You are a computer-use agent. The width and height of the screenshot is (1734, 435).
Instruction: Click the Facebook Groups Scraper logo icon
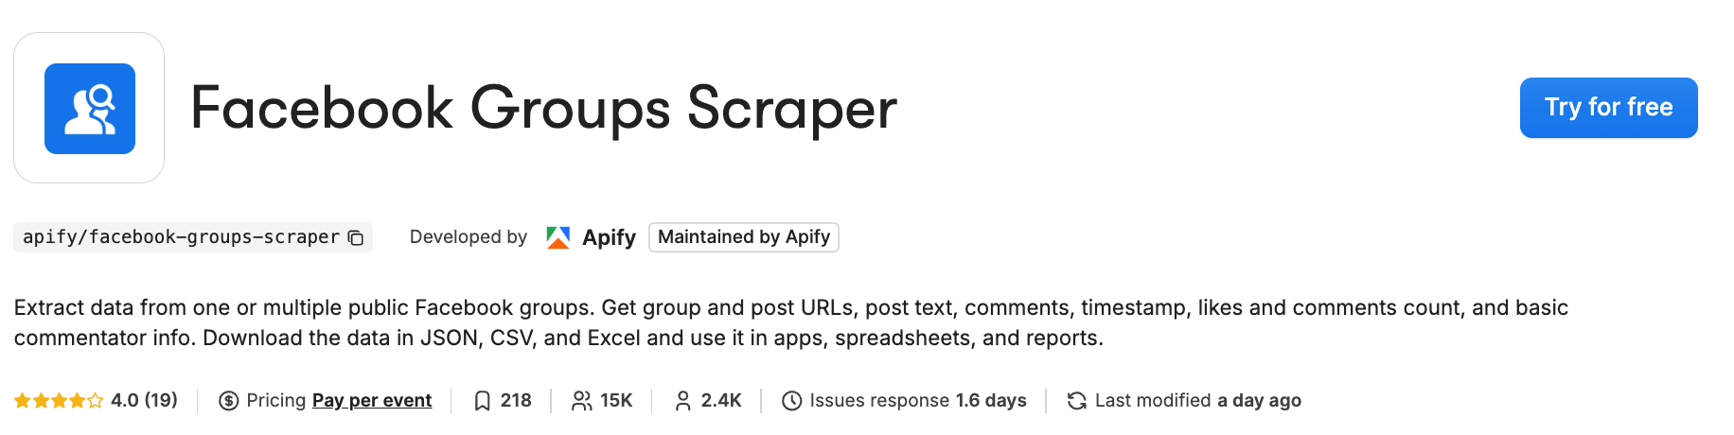[x=90, y=109]
